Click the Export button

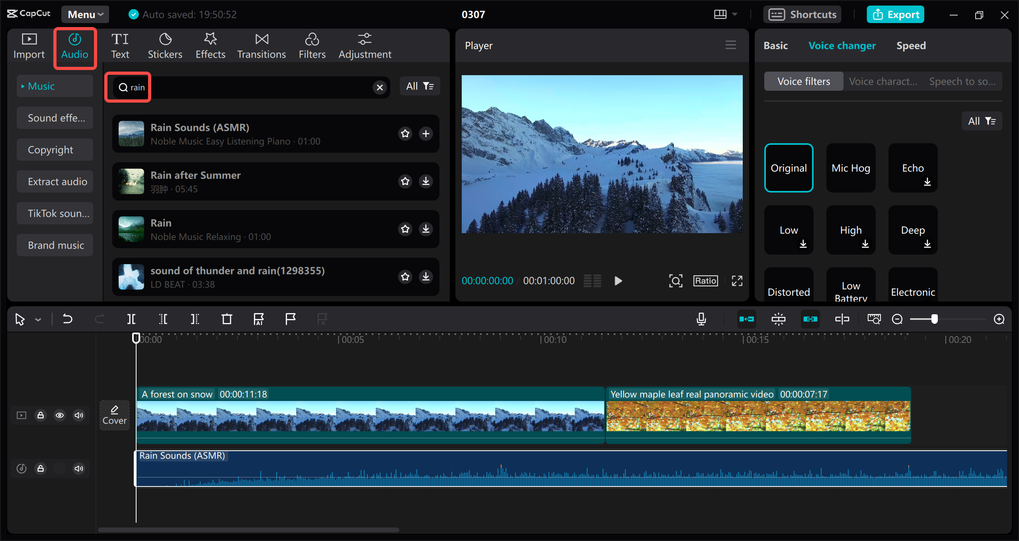[895, 14]
